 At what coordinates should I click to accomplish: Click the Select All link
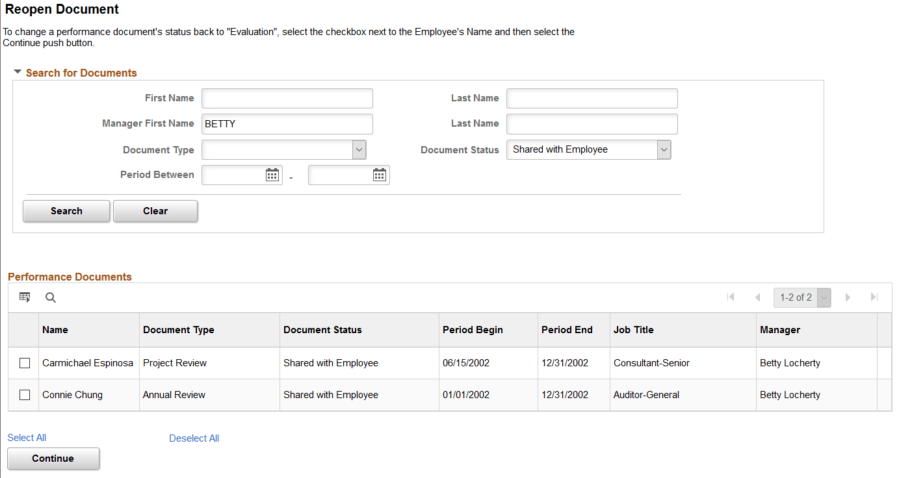click(27, 437)
